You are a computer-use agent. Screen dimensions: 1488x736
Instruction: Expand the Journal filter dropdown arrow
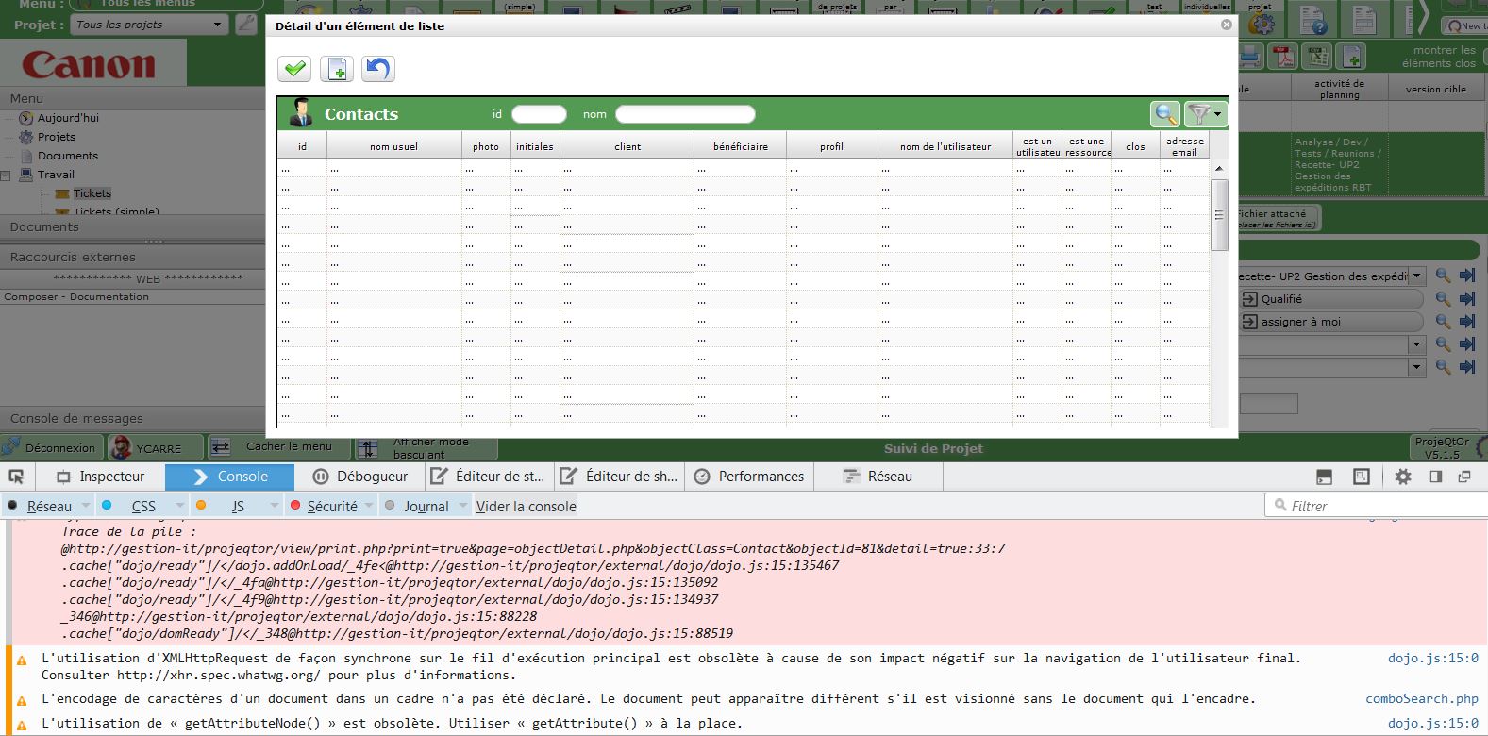463,507
